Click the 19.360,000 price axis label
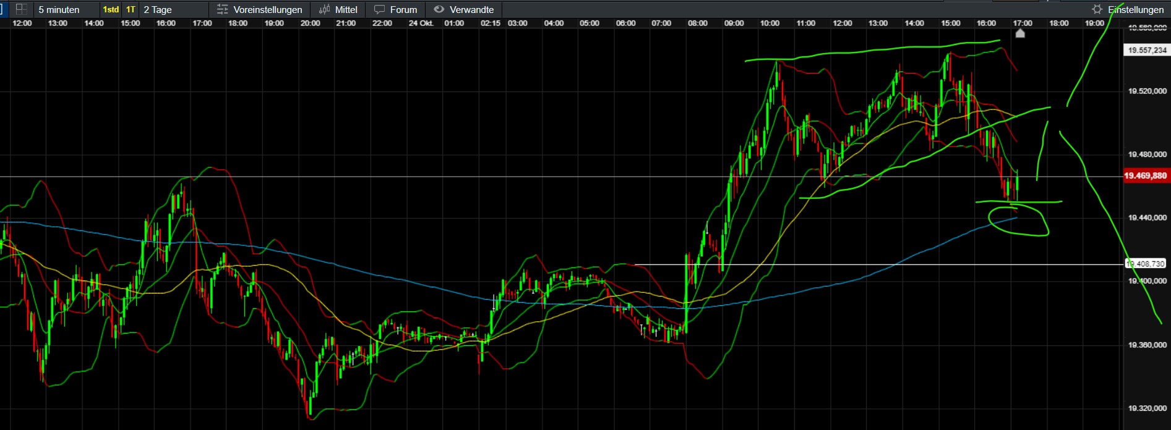 [x=1147, y=345]
